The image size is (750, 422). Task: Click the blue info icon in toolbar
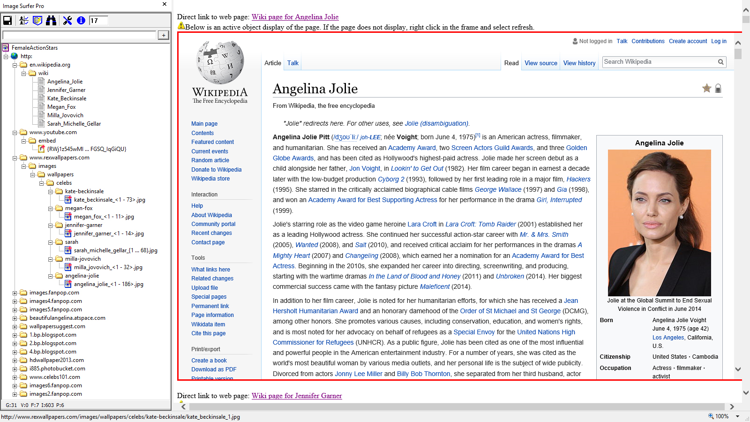tap(81, 20)
